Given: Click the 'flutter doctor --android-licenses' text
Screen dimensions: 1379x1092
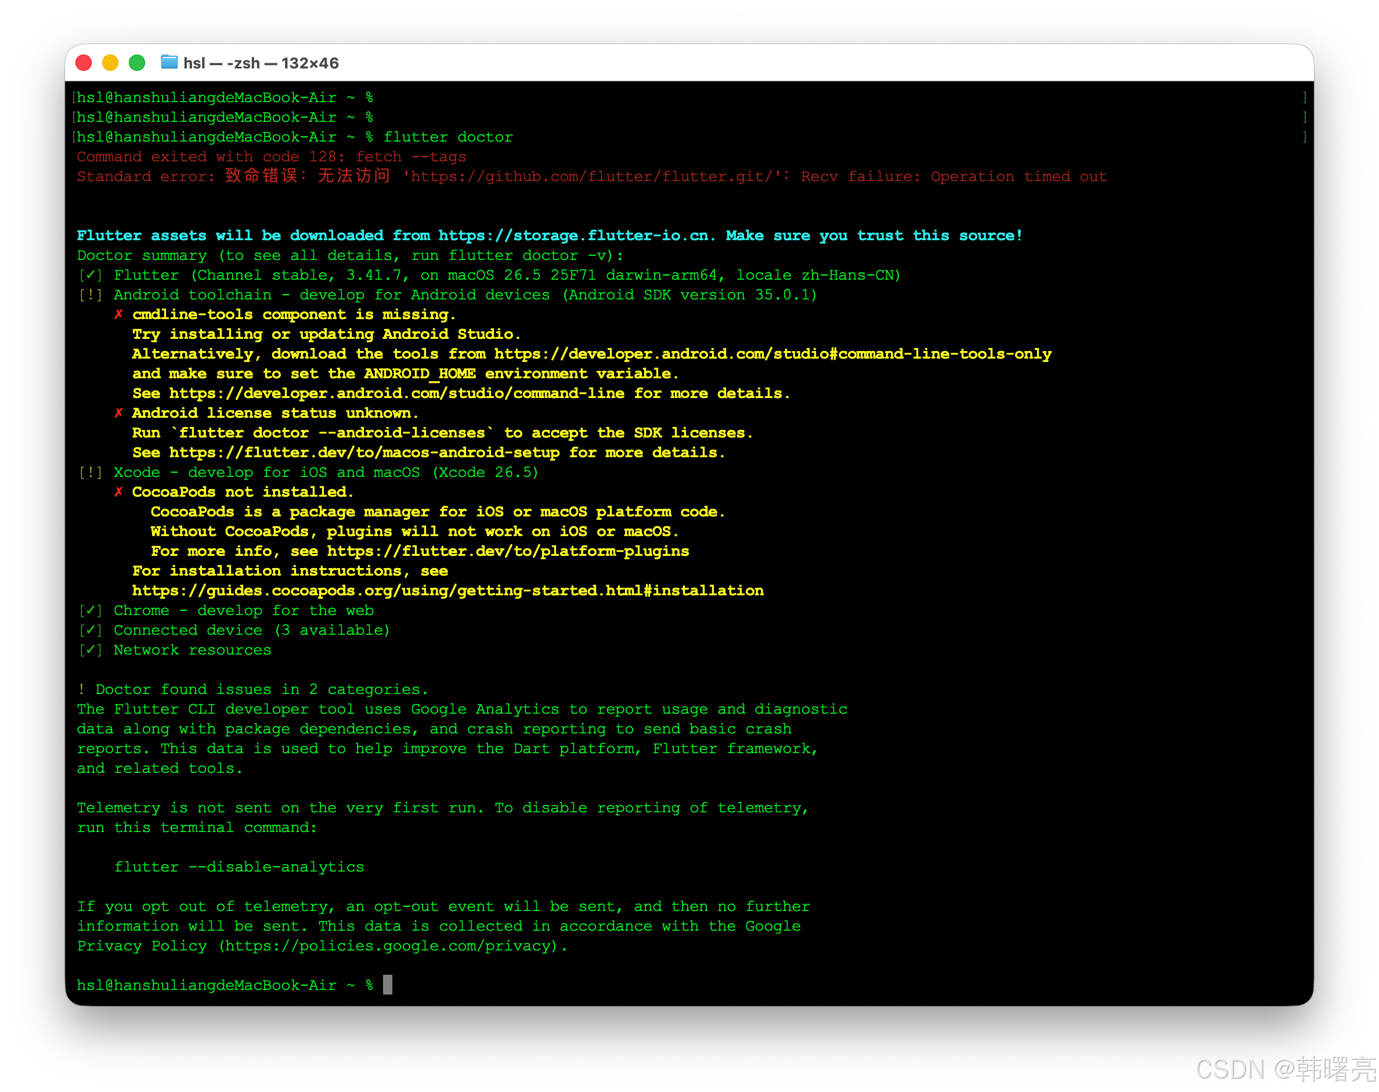Looking at the screenshot, I should click(332, 433).
